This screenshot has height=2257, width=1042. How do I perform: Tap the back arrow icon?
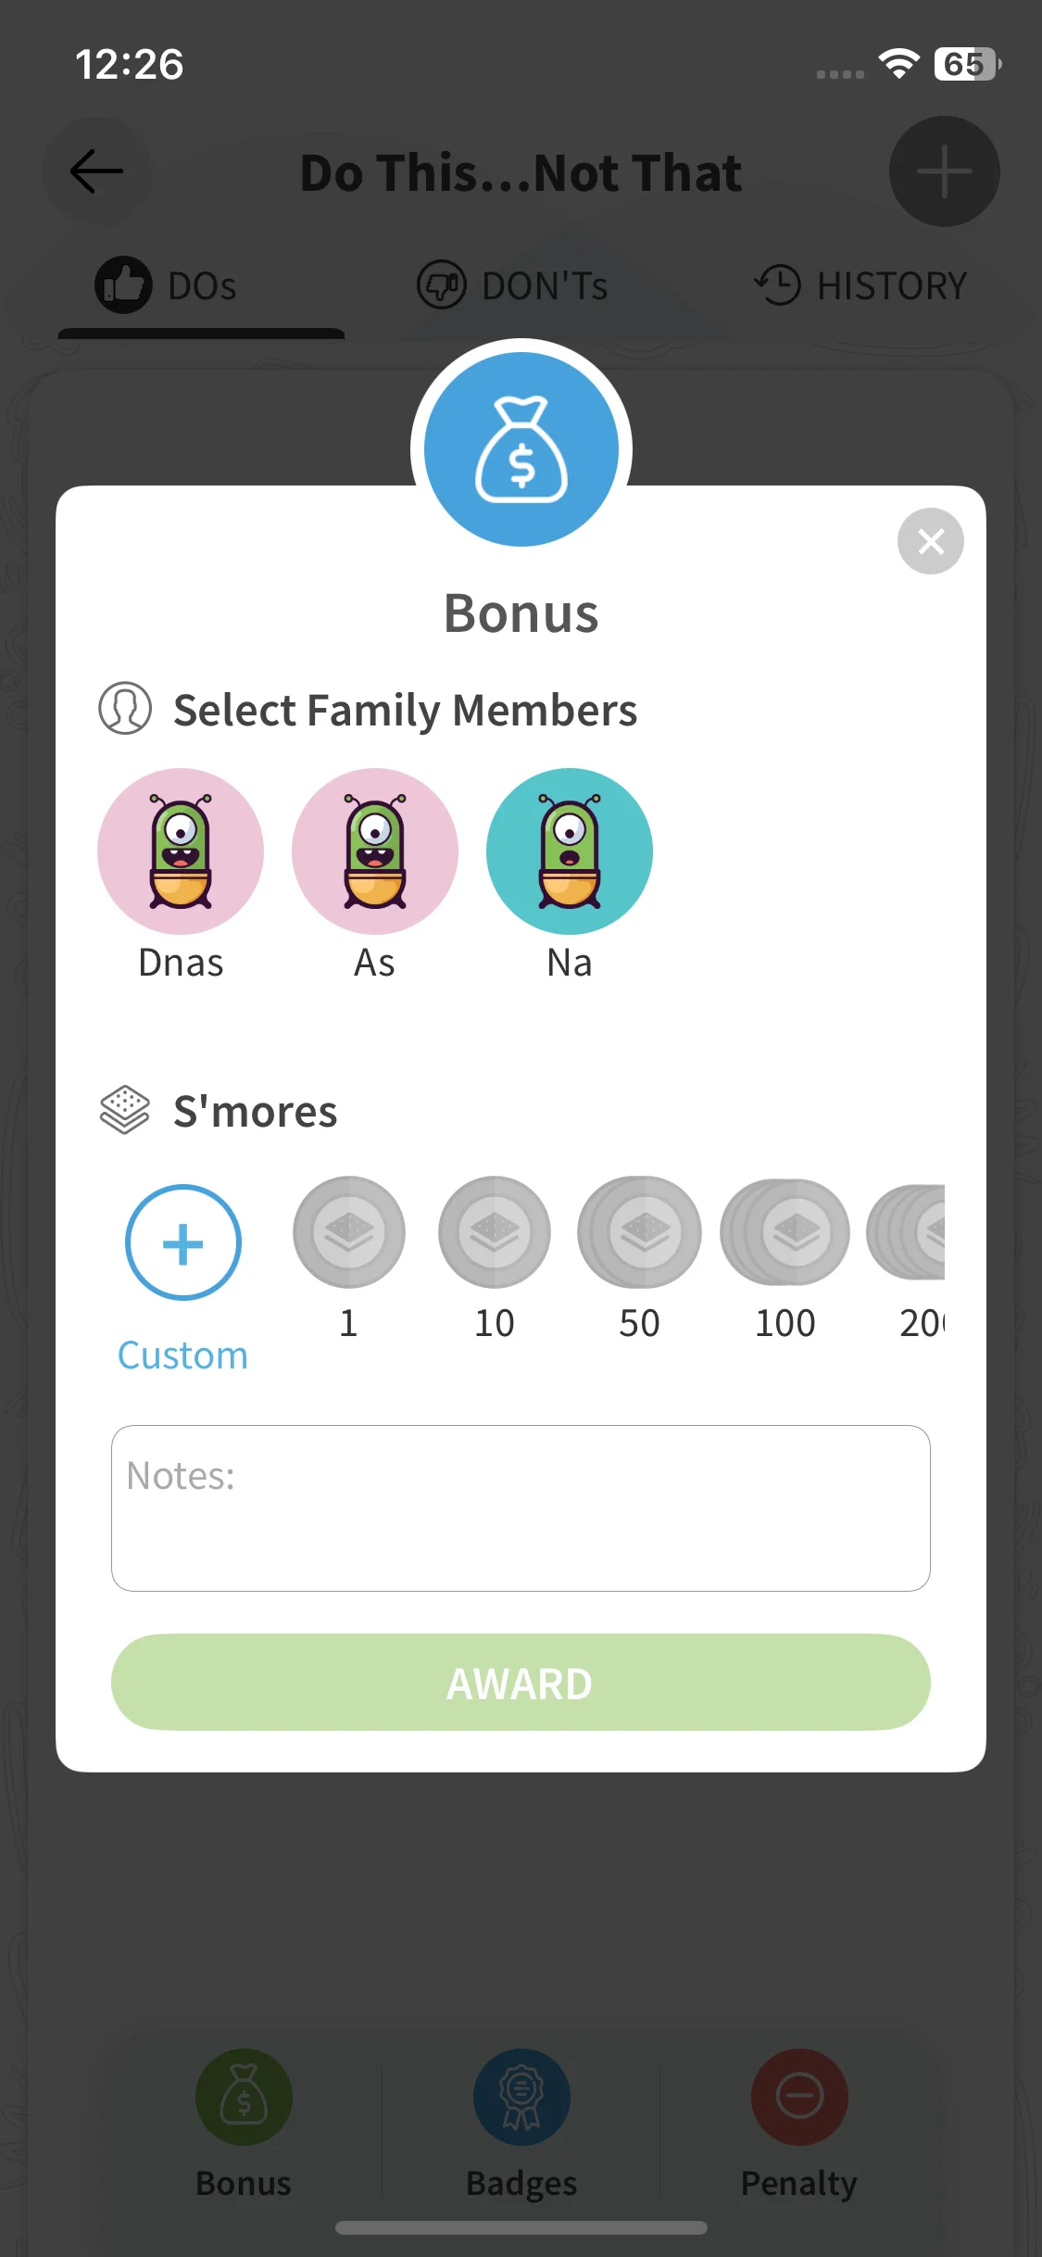96,171
